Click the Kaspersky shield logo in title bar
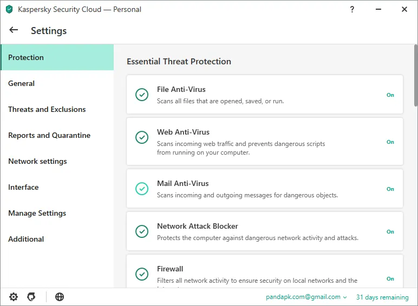 9,9
